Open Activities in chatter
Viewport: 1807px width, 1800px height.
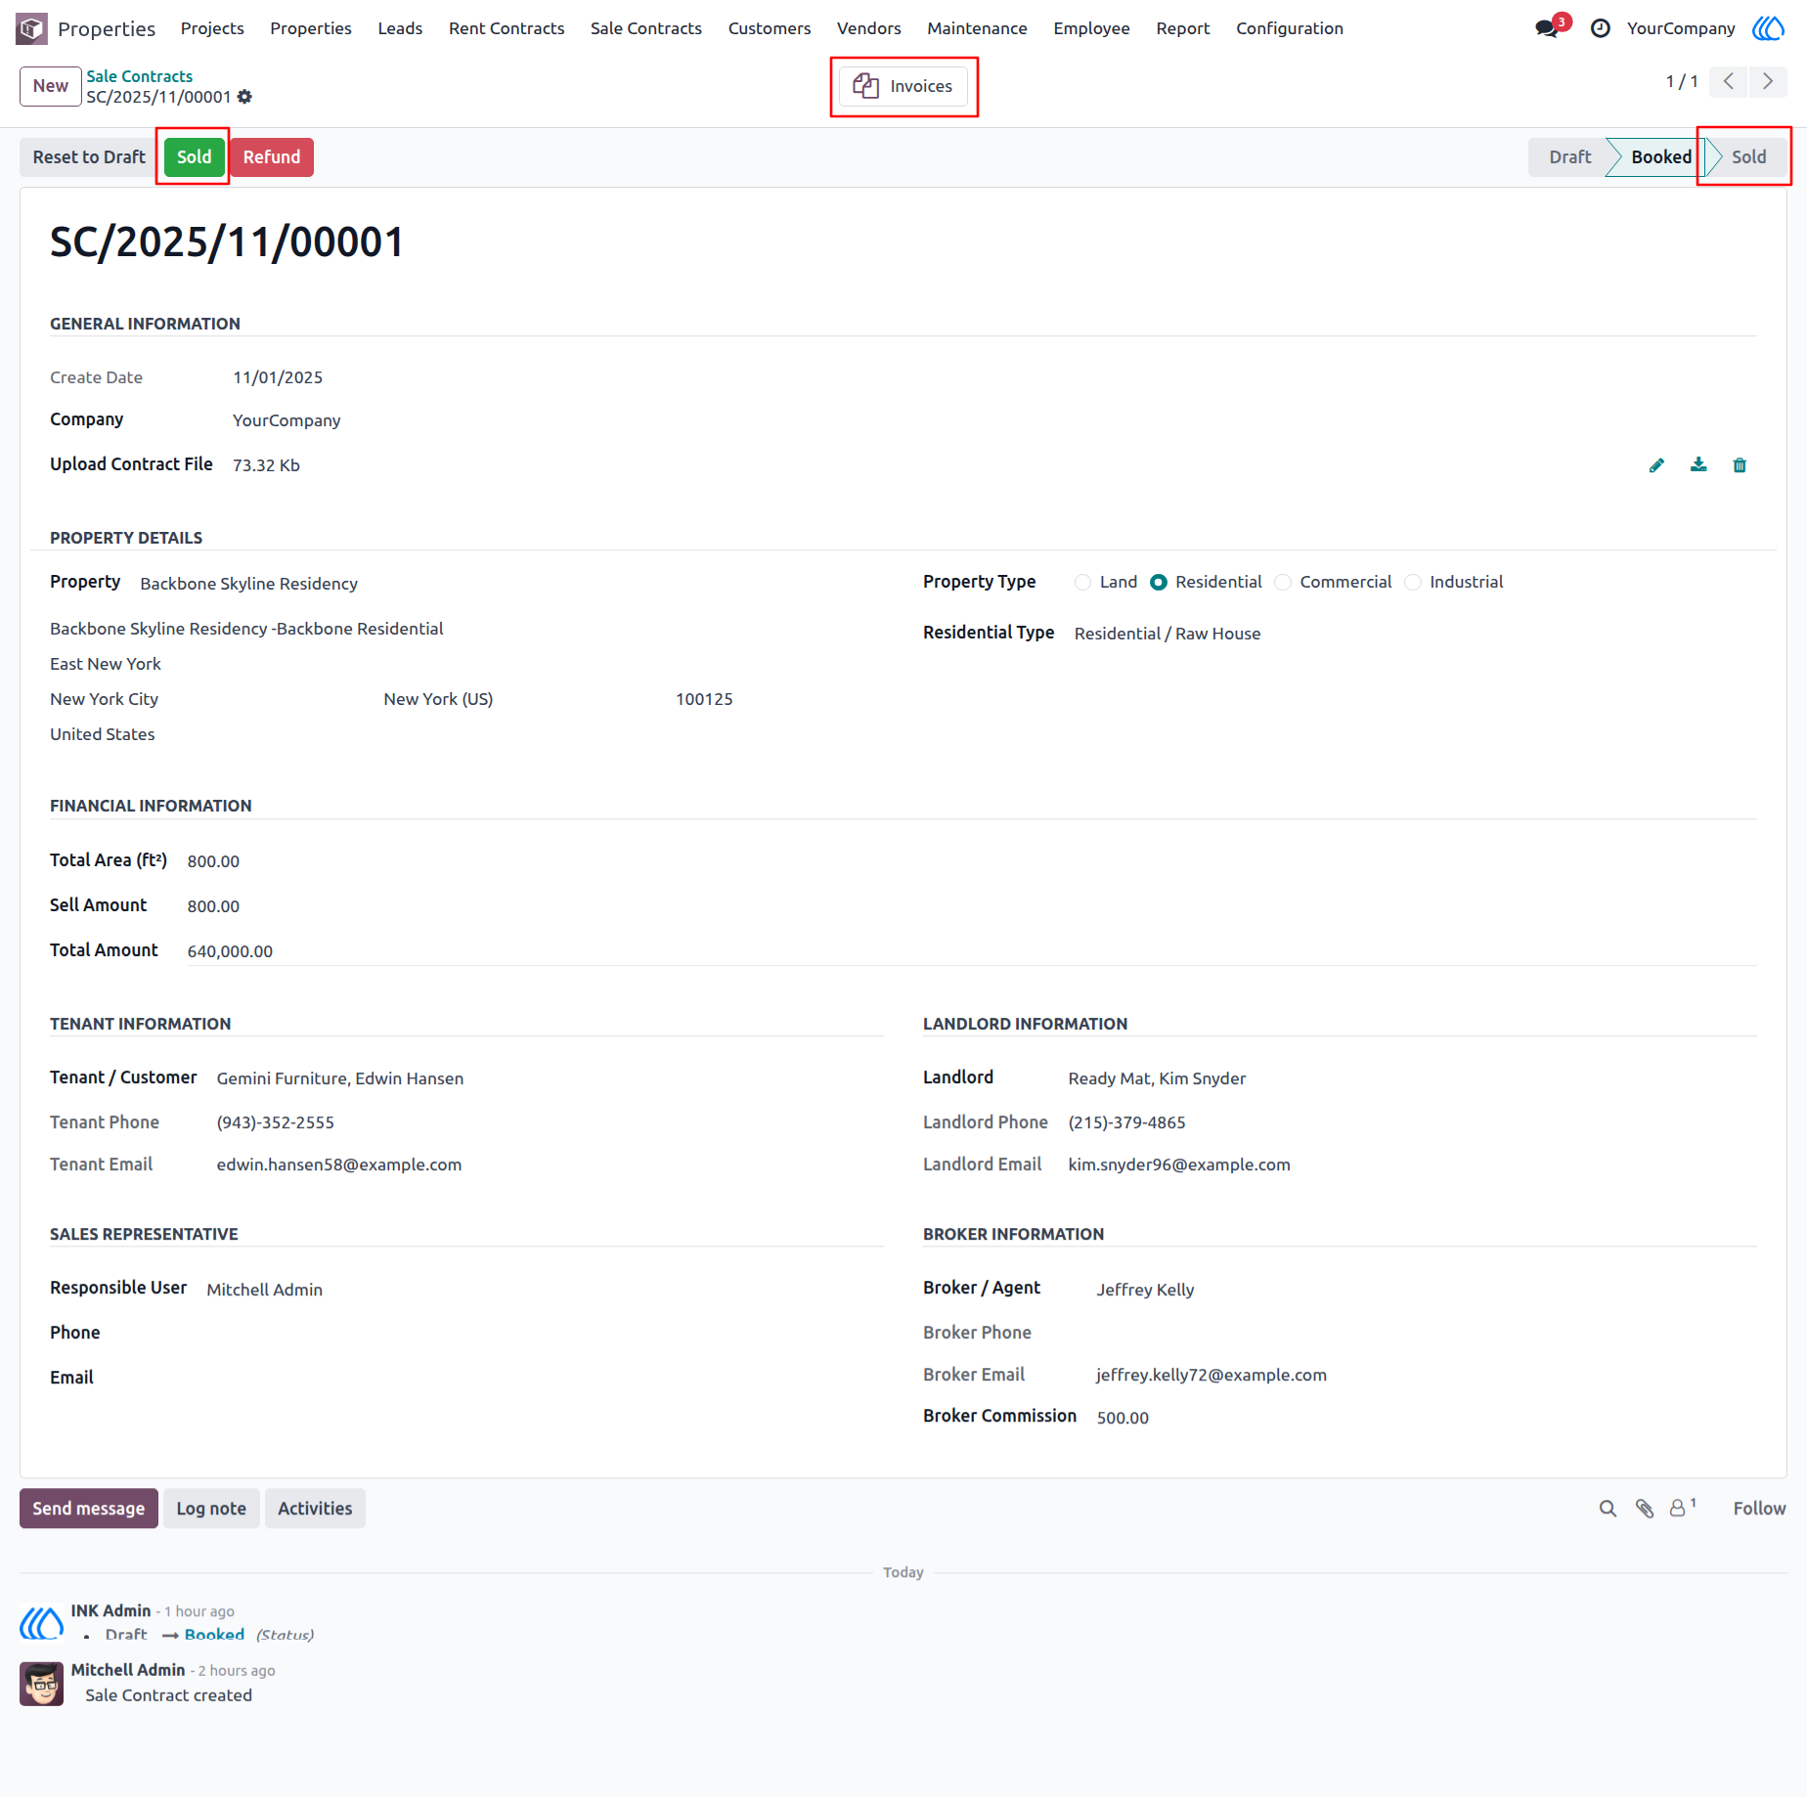click(x=315, y=1509)
